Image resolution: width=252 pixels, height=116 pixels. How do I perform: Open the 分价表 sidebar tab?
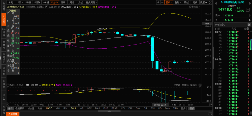pos(4,71)
